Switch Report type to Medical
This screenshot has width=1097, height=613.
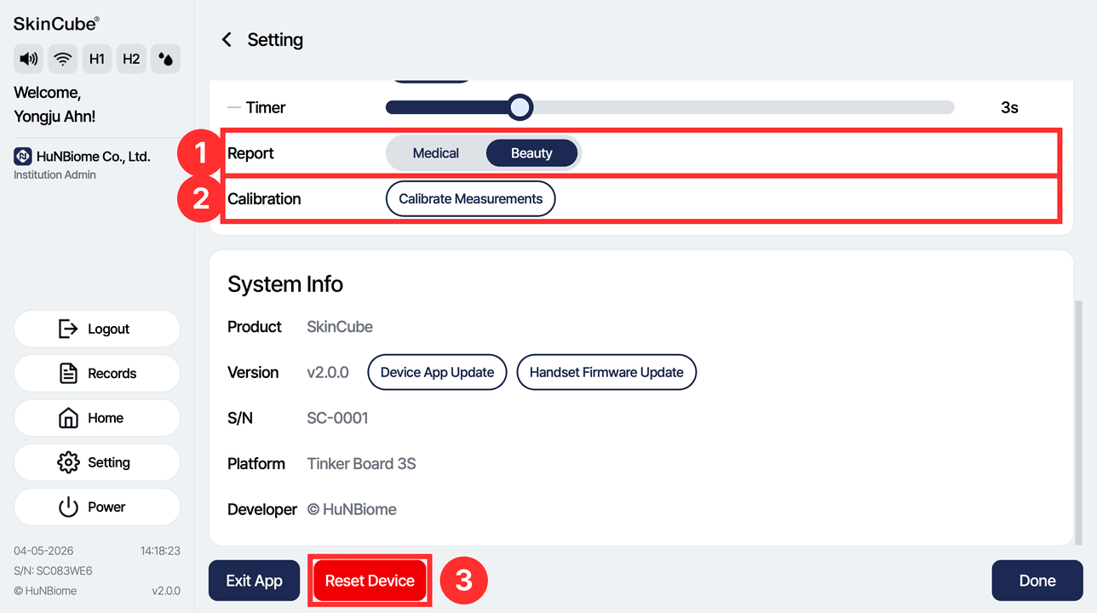tap(436, 153)
